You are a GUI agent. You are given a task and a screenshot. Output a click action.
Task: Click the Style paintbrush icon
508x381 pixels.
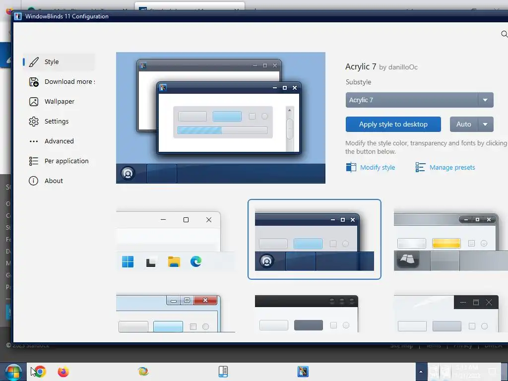click(34, 62)
